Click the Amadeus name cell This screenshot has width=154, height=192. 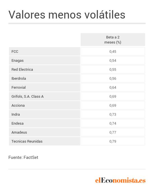click(x=45, y=132)
